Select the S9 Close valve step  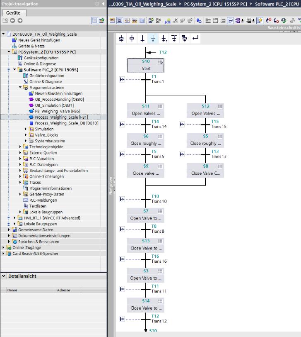click(x=146, y=170)
